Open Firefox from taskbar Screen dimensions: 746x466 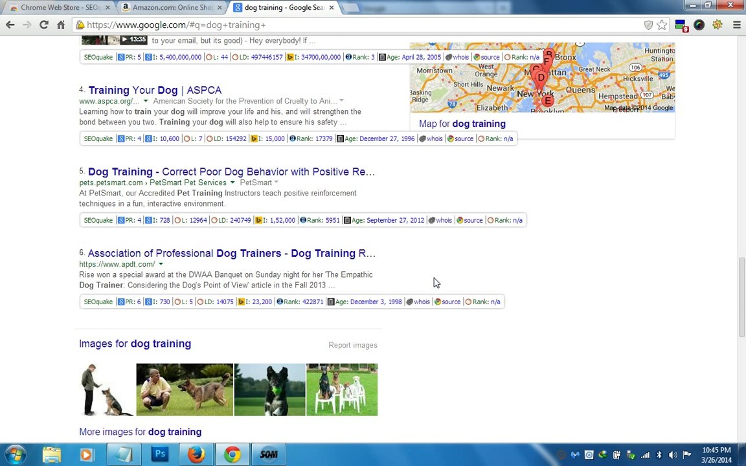point(196,454)
